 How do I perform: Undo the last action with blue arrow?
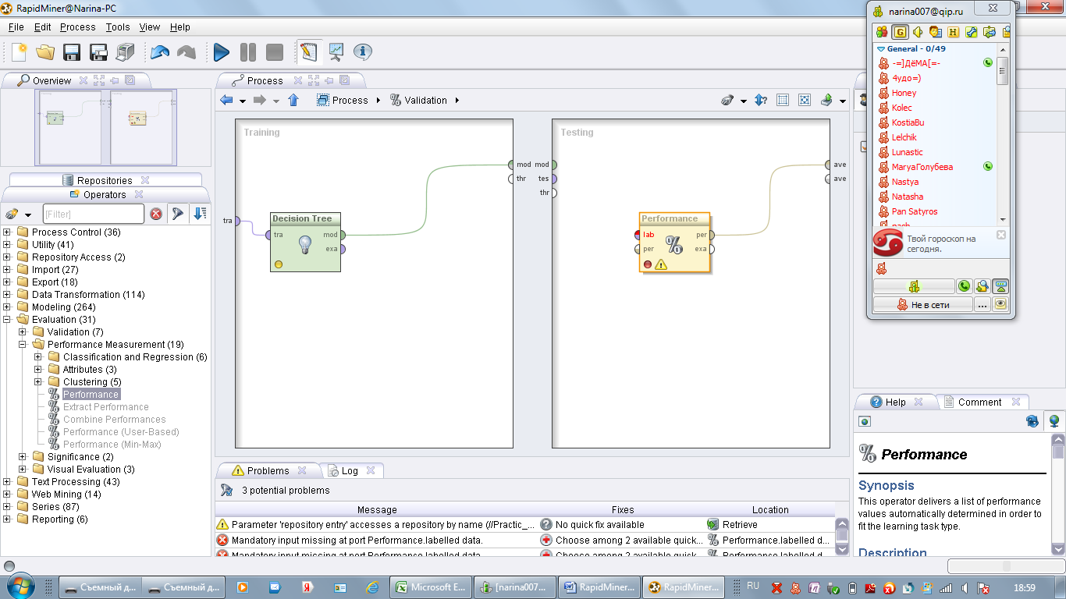tap(159, 52)
